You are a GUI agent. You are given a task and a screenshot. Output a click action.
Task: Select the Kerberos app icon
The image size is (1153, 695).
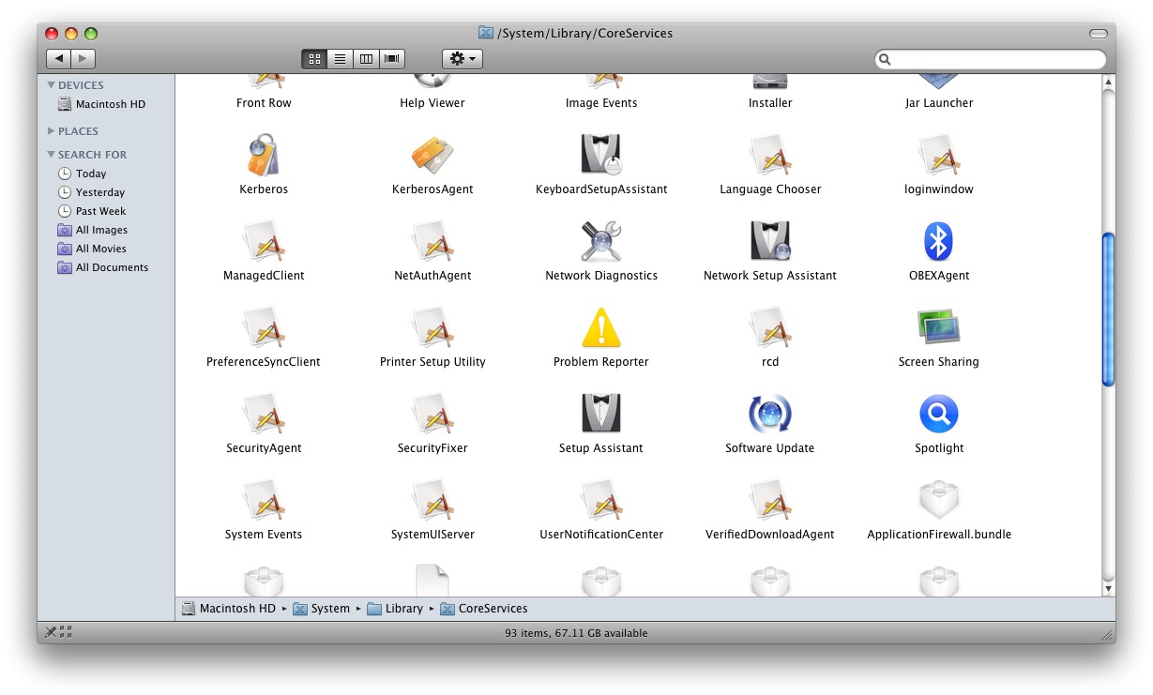[x=264, y=155]
